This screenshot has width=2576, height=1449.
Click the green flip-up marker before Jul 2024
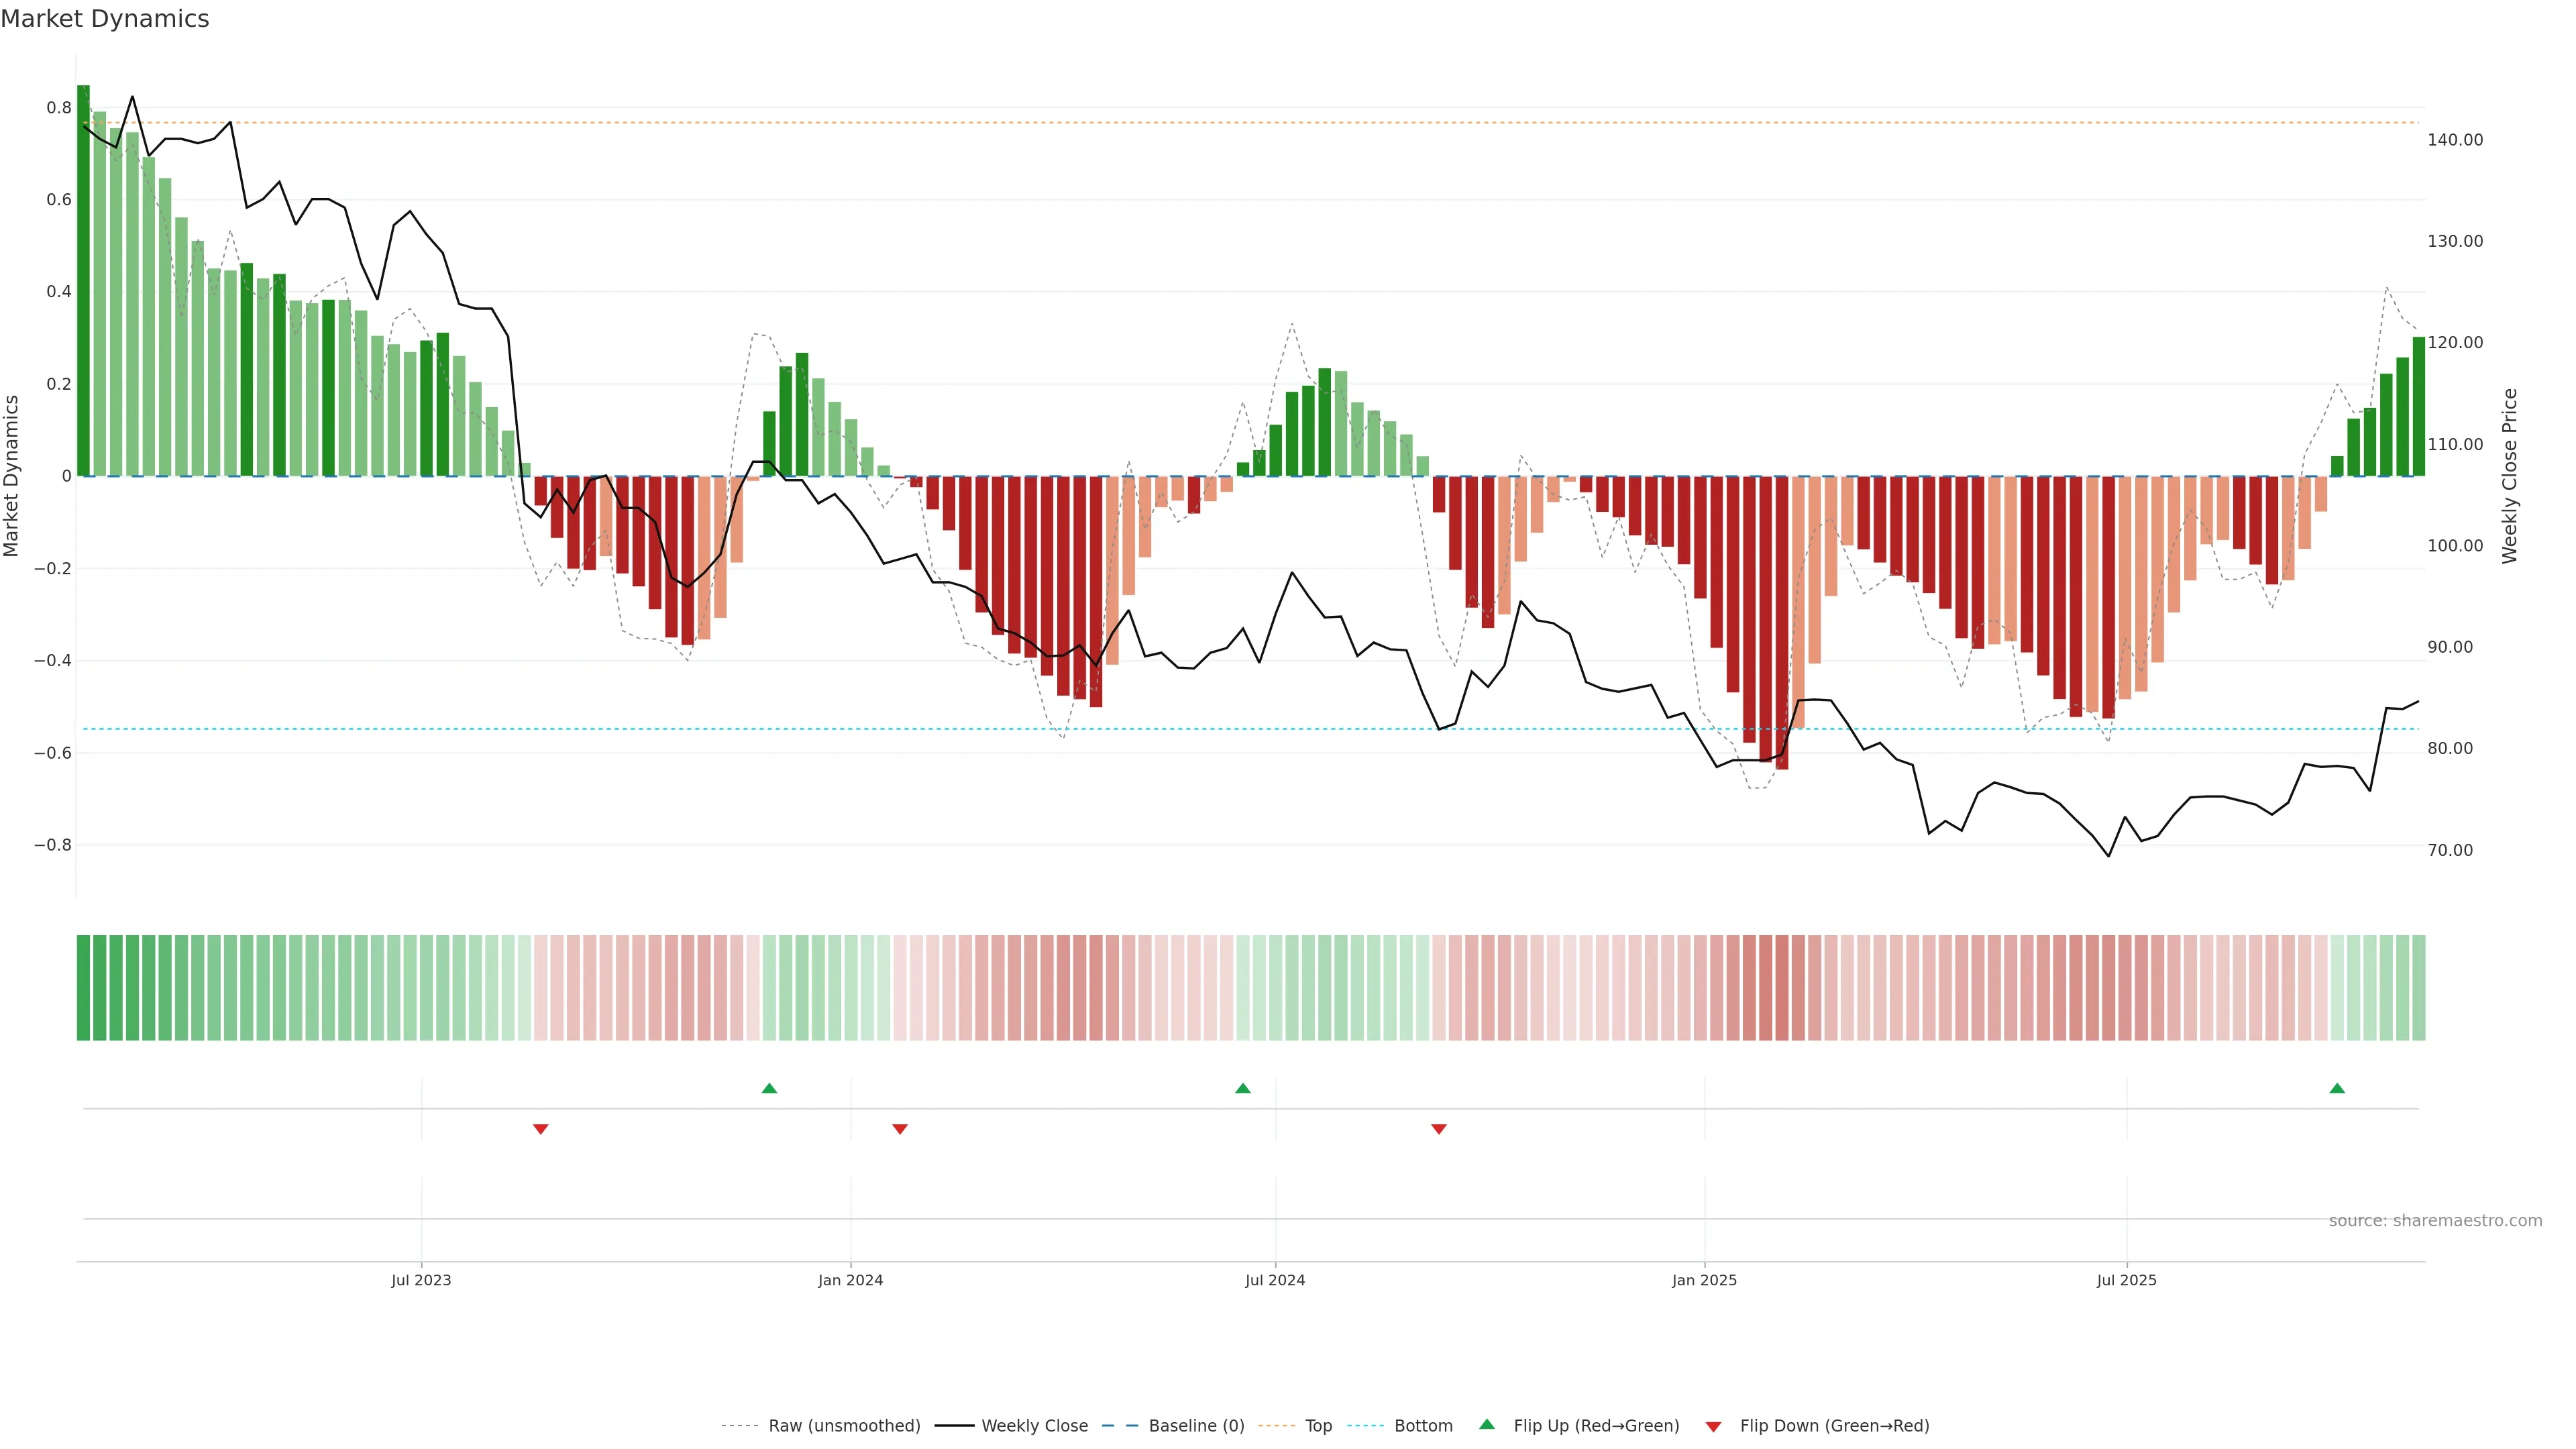[1242, 1088]
